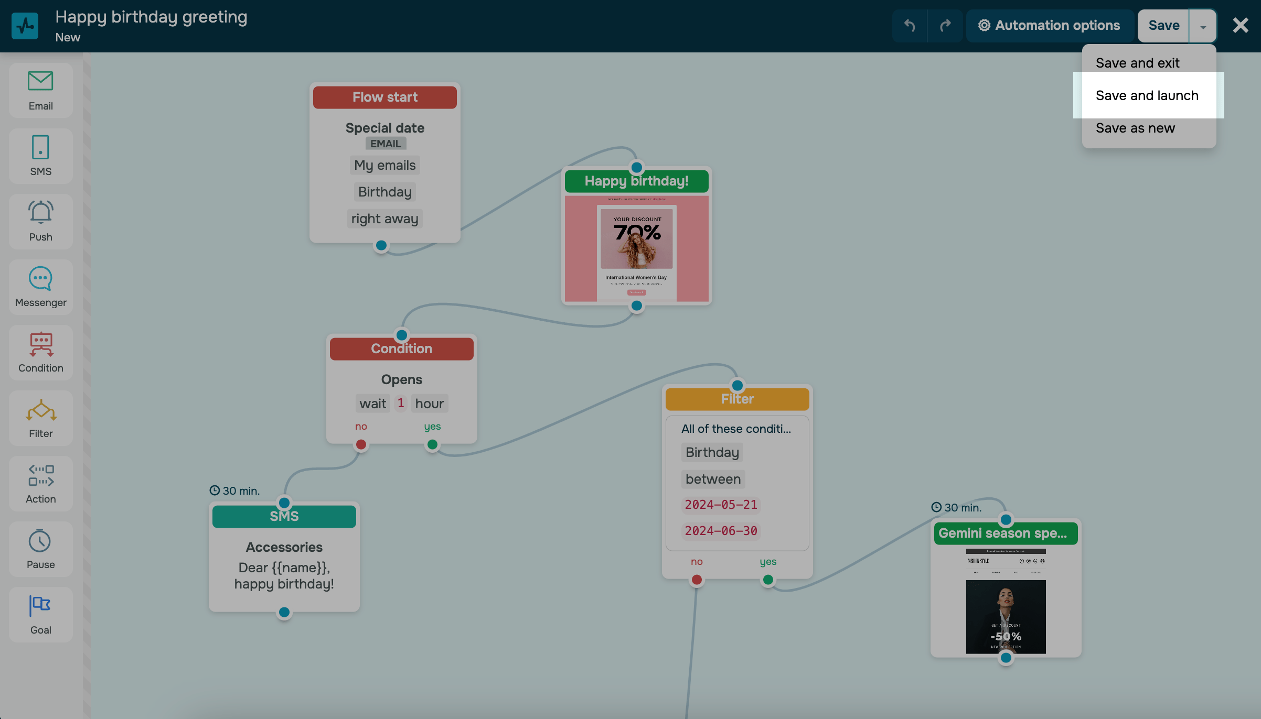
Task: Click the Condition no red connector dot
Action: [x=361, y=445]
